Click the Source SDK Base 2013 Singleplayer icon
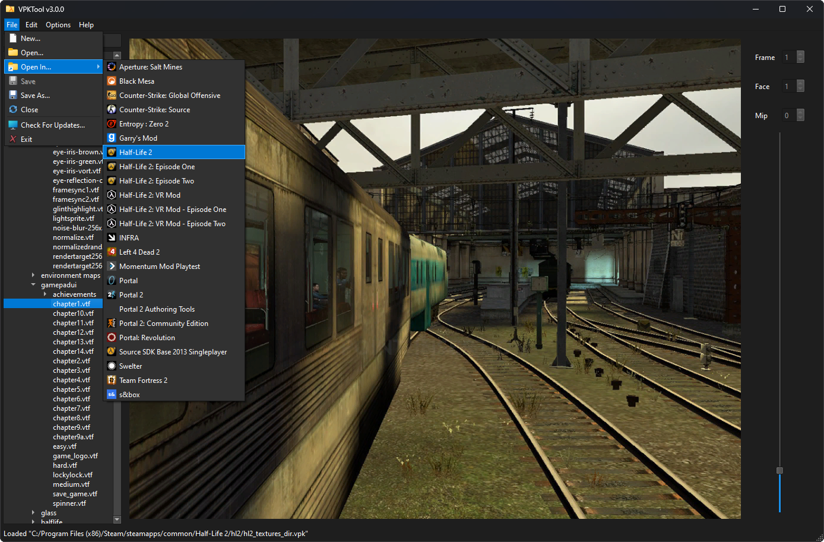Screen dimensions: 824x542 112,351
